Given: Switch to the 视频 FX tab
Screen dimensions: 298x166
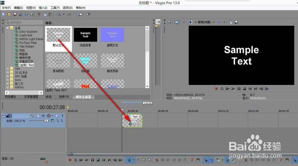Looking at the screenshot, I should coord(64,97).
